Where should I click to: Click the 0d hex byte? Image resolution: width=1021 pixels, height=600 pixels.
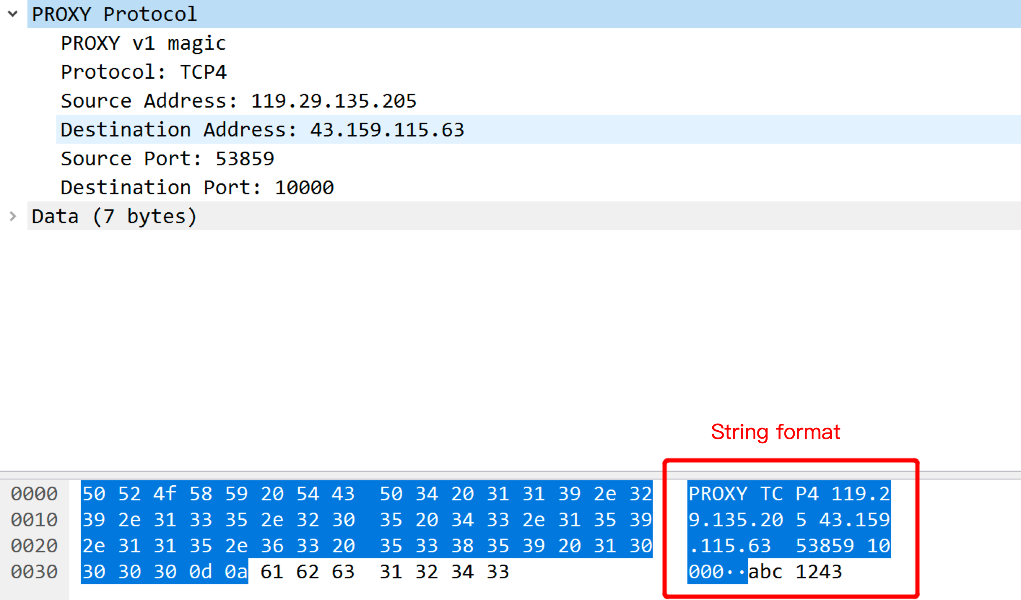pos(201,571)
